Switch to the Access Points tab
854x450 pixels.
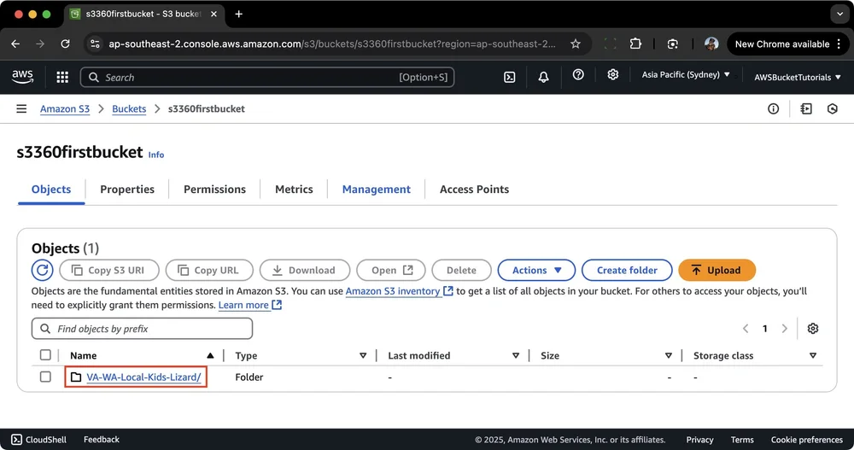[474, 190]
